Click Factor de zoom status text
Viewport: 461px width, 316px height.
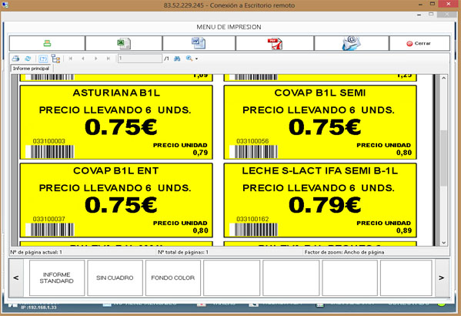click(344, 252)
